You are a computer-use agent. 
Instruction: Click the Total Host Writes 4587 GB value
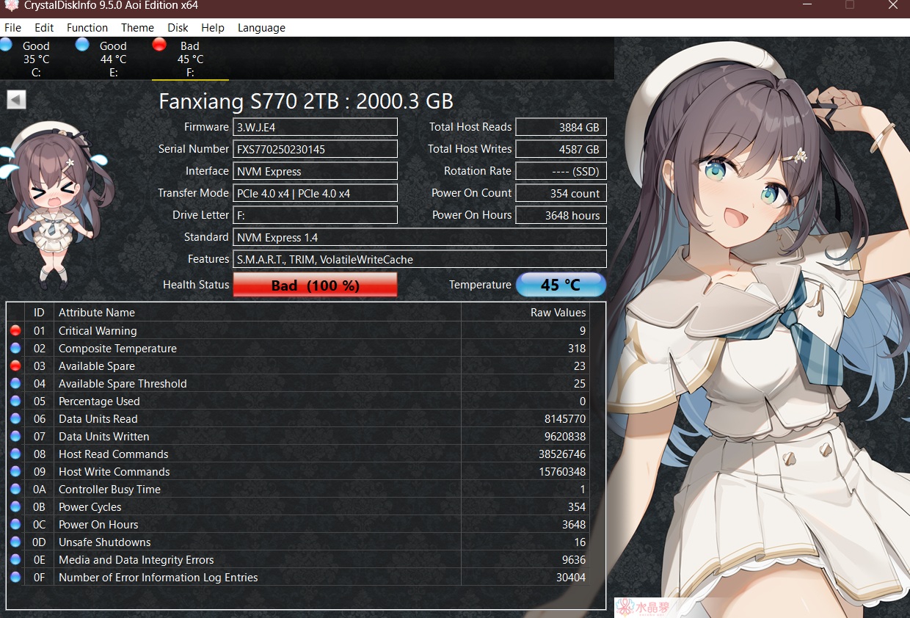[561, 149]
